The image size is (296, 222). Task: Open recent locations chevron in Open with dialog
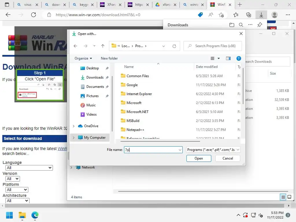(x=94, y=46)
